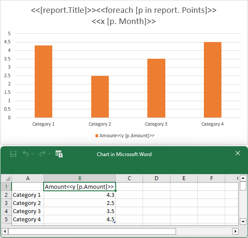Click the orange legend color marker
The image size is (248, 238).
tap(97, 136)
